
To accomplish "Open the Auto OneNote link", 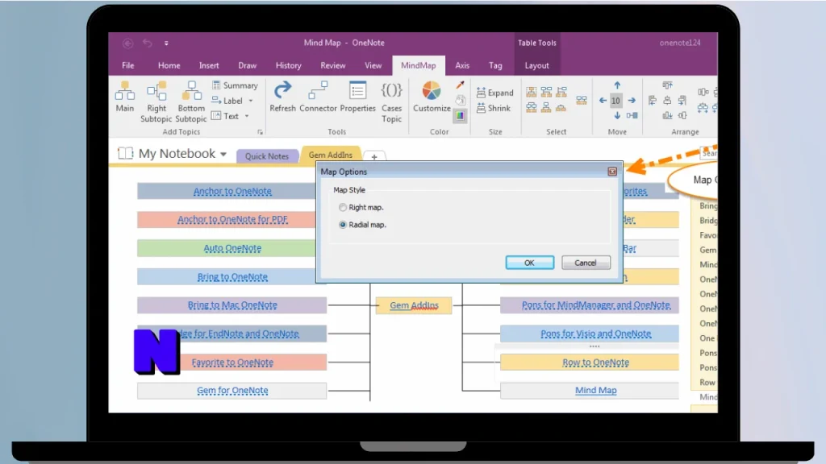I will tap(232, 248).
